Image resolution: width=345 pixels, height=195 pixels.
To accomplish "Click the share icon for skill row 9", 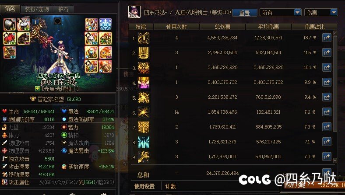I will (327, 157).
